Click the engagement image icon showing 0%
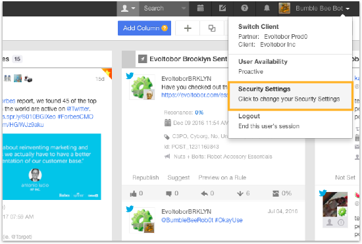 pos(276,193)
